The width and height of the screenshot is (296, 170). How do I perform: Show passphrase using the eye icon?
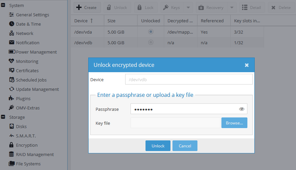[x=242, y=109]
